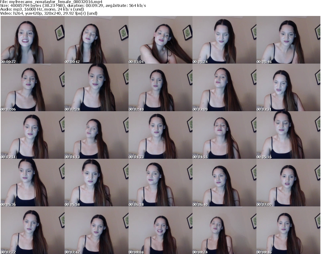Viewport: 321px width, 254px height.
Task: Open the thumbnail marked 00:03:51
Action: point(32,135)
